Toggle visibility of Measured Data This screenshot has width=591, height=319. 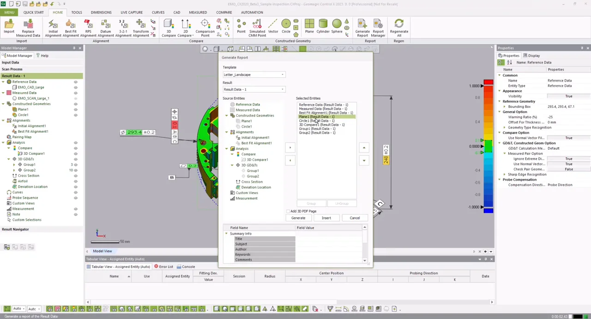(76, 93)
